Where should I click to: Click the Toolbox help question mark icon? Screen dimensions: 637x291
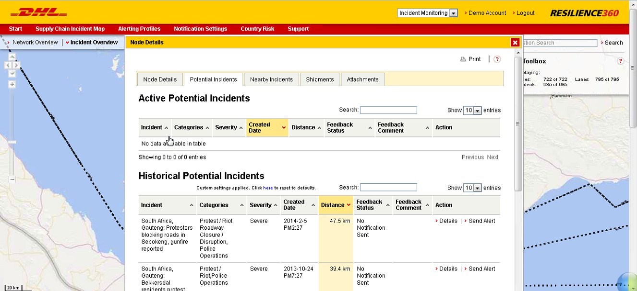620,61
